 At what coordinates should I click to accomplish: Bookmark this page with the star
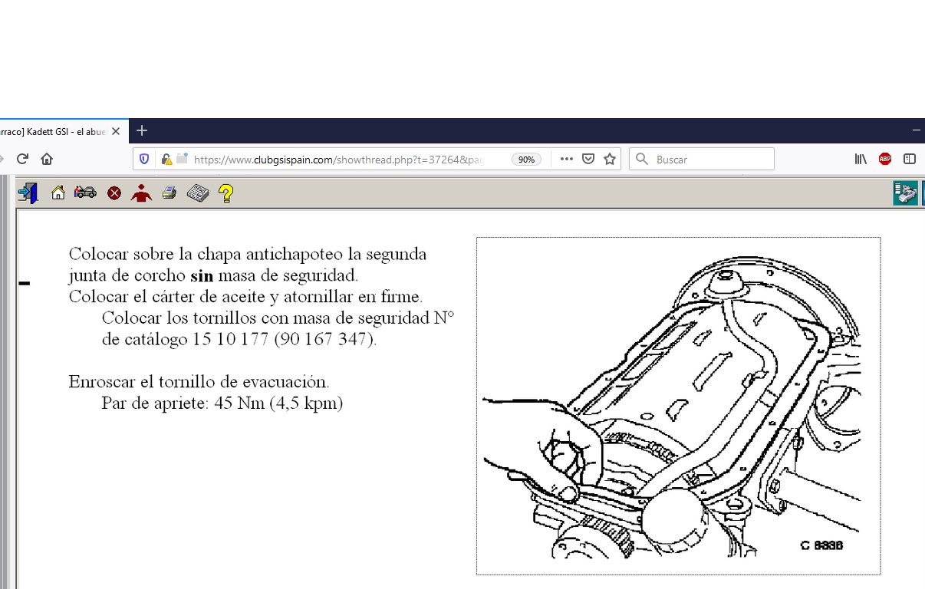pos(610,160)
